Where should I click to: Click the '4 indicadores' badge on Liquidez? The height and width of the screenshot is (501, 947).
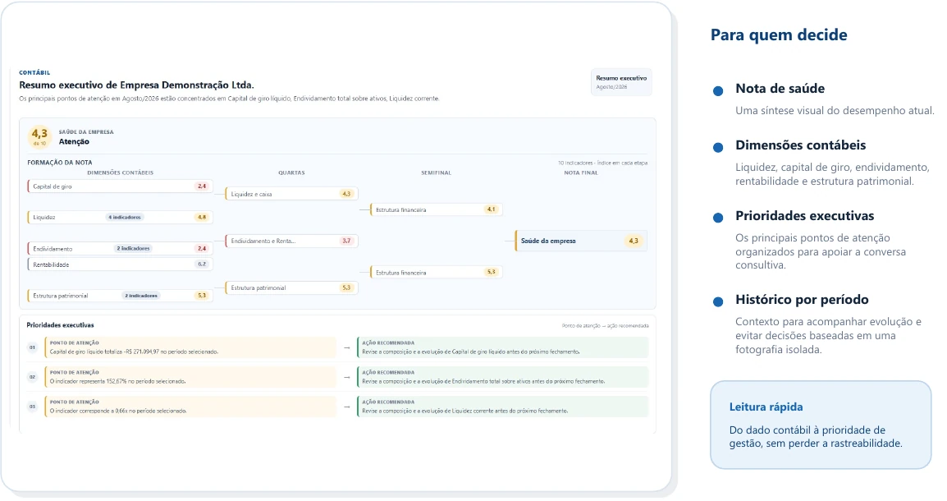pyautogui.click(x=125, y=217)
